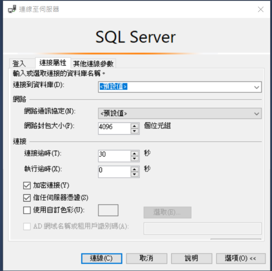This screenshot has height=271, width=272.
Task: Collapse options with 選項(O) << button
Action: click(x=241, y=258)
